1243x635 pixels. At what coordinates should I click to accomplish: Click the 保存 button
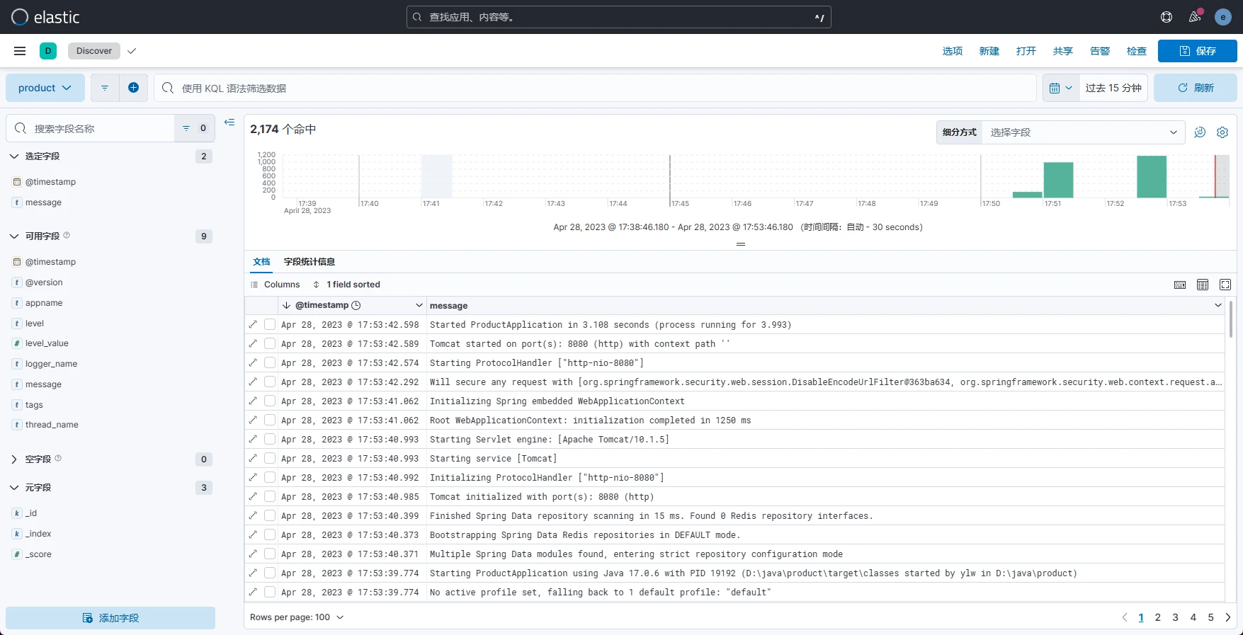pos(1198,51)
